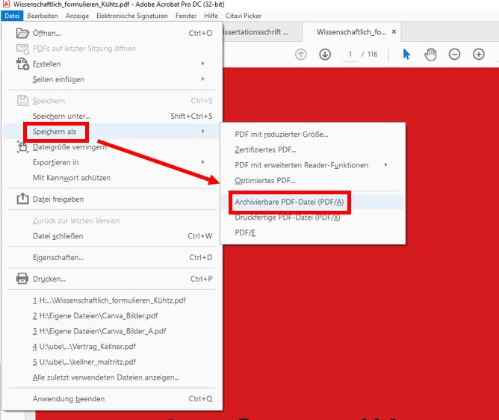The width and height of the screenshot is (499, 420).
Task: Close the Wissenschaftlich_fo... tab
Action: click(x=394, y=31)
